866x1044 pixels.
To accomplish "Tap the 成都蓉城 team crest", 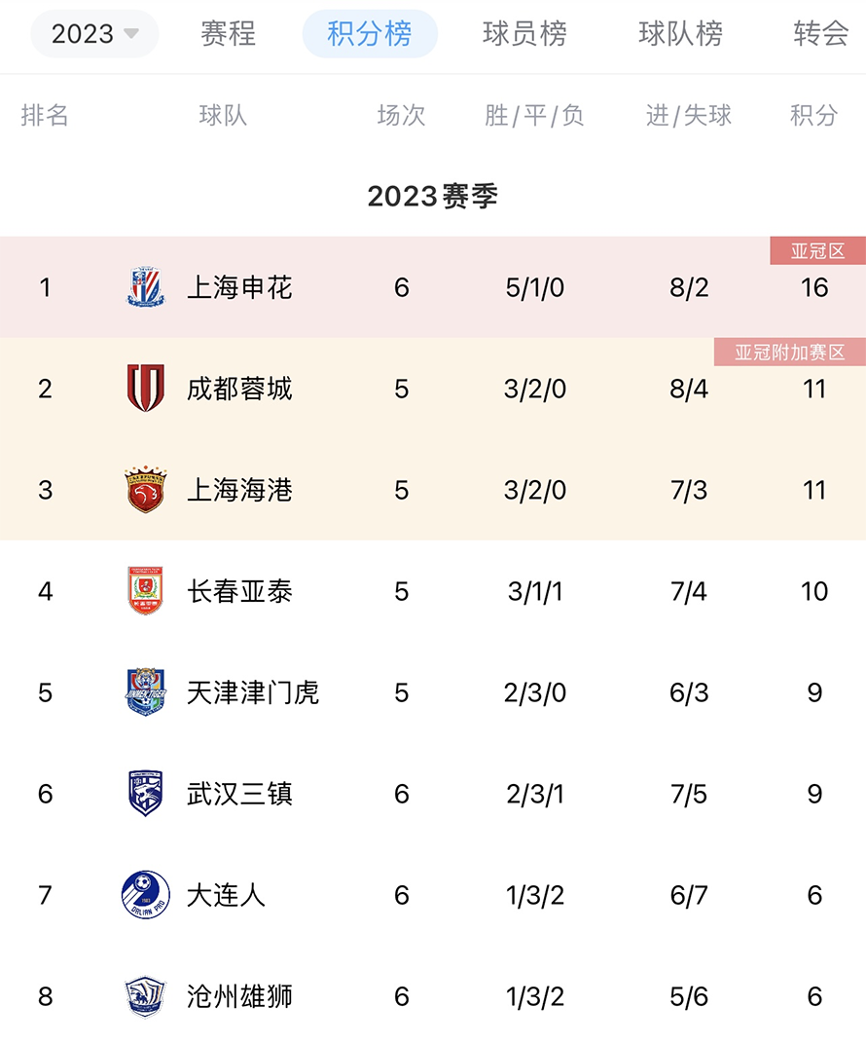I will coord(146,389).
